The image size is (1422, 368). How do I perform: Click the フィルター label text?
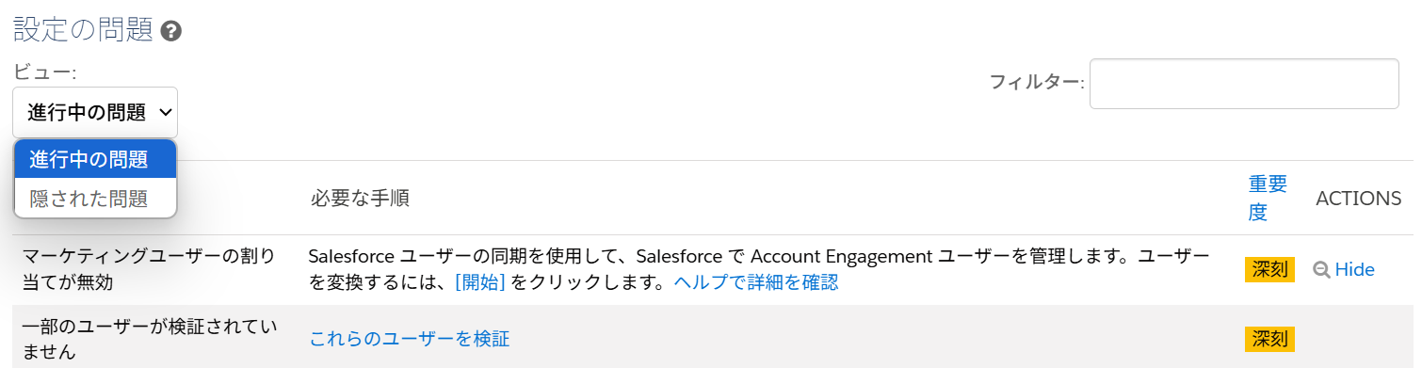click(x=1036, y=82)
